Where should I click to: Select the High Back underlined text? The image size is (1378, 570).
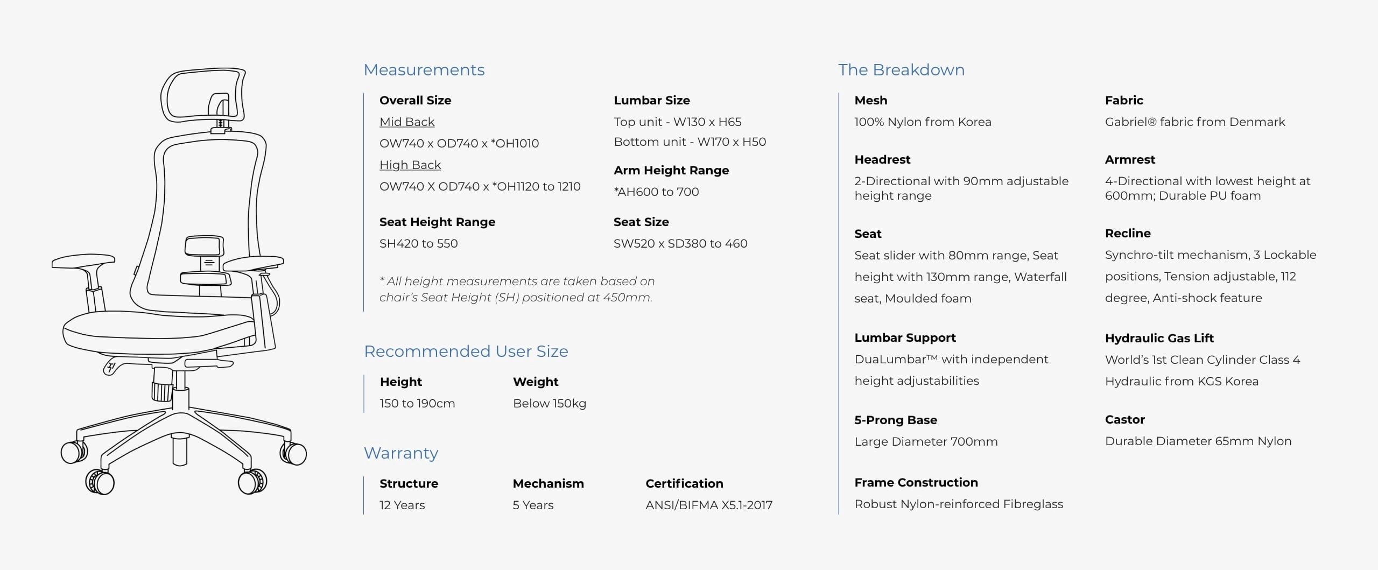(410, 165)
